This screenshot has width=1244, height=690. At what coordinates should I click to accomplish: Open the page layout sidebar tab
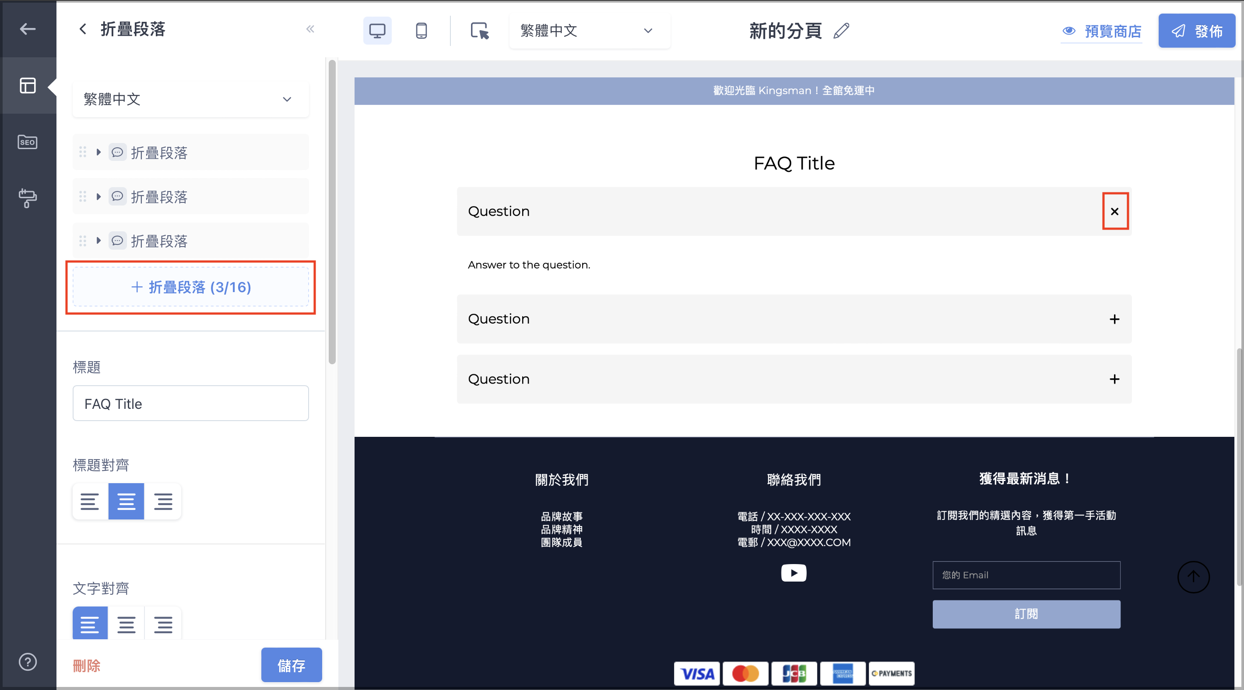[28, 85]
